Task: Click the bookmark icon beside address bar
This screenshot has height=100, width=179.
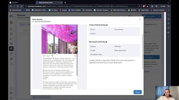Action: coord(22,6)
